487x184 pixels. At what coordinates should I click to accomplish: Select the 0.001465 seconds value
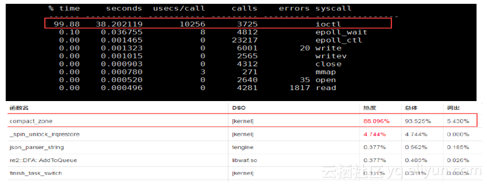tap(122, 40)
